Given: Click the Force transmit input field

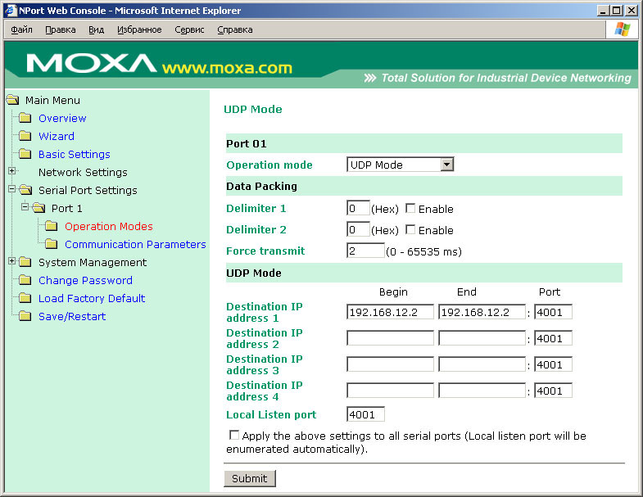Looking at the screenshot, I should click(x=365, y=251).
